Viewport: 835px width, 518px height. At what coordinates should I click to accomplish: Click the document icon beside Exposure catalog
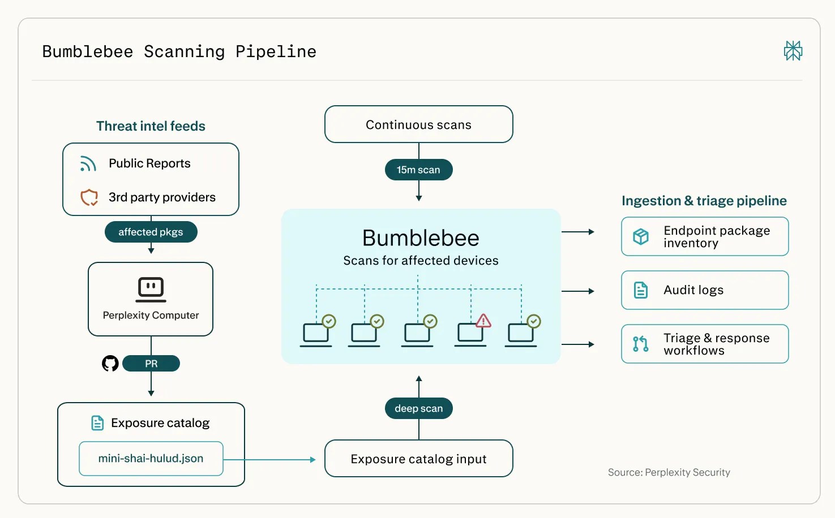pos(97,423)
